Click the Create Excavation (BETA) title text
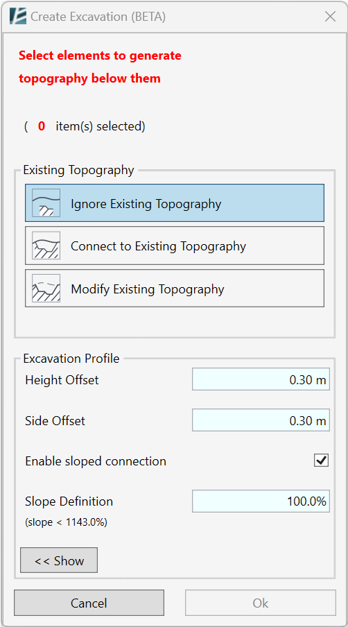The height and width of the screenshot is (627, 348). tap(98, 17)
